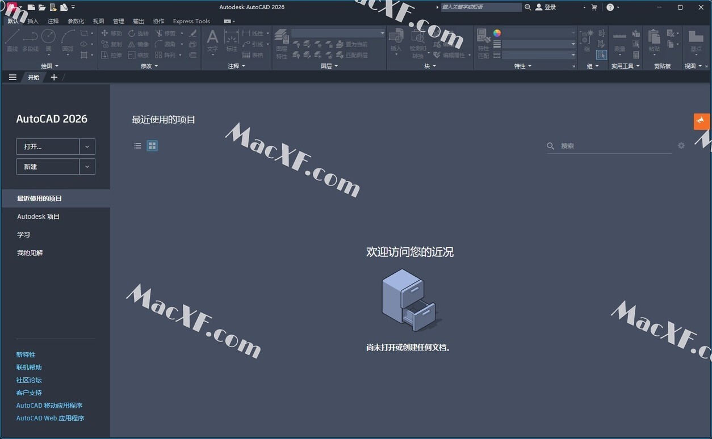
Task: Click the magnifier icon in title bar search
Action: coord(527,7)
